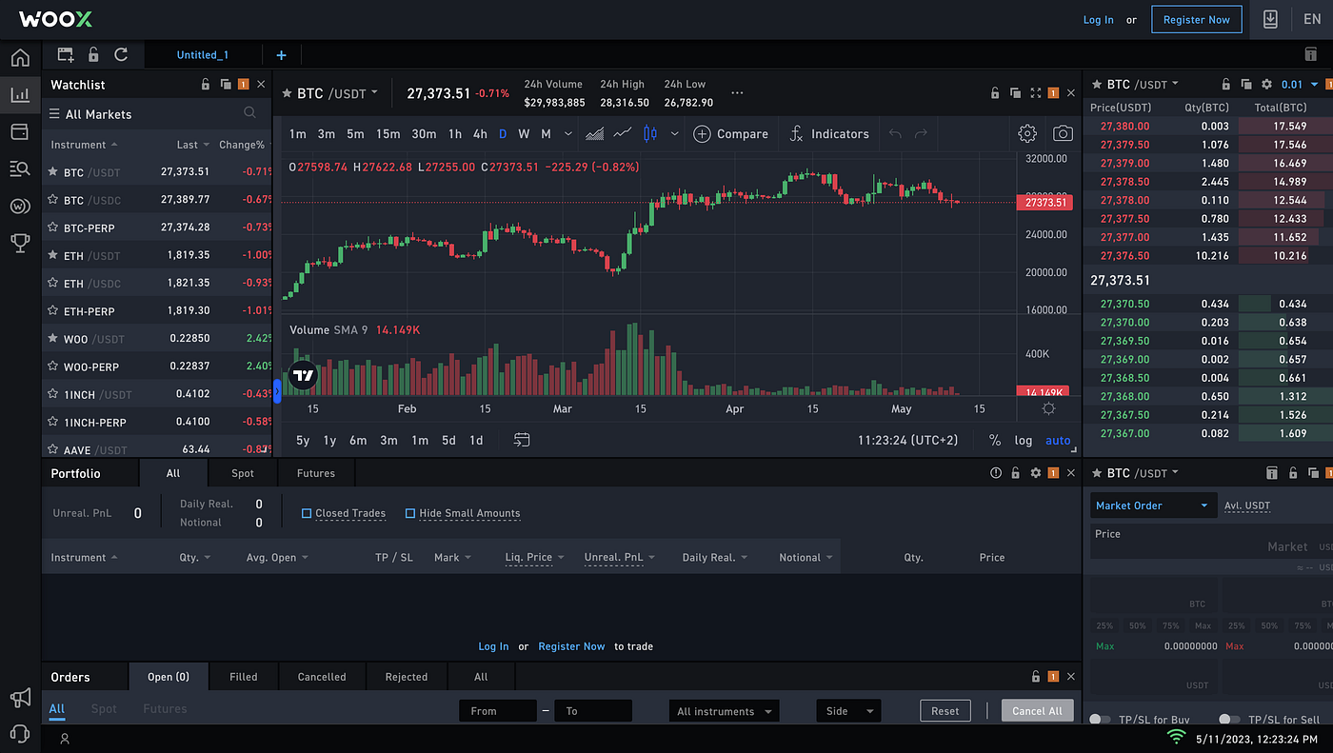The height and width of the screenshot is (753, 1333).
Task: Open the market search list icon in the sidebar
Action: coord(20,168)
